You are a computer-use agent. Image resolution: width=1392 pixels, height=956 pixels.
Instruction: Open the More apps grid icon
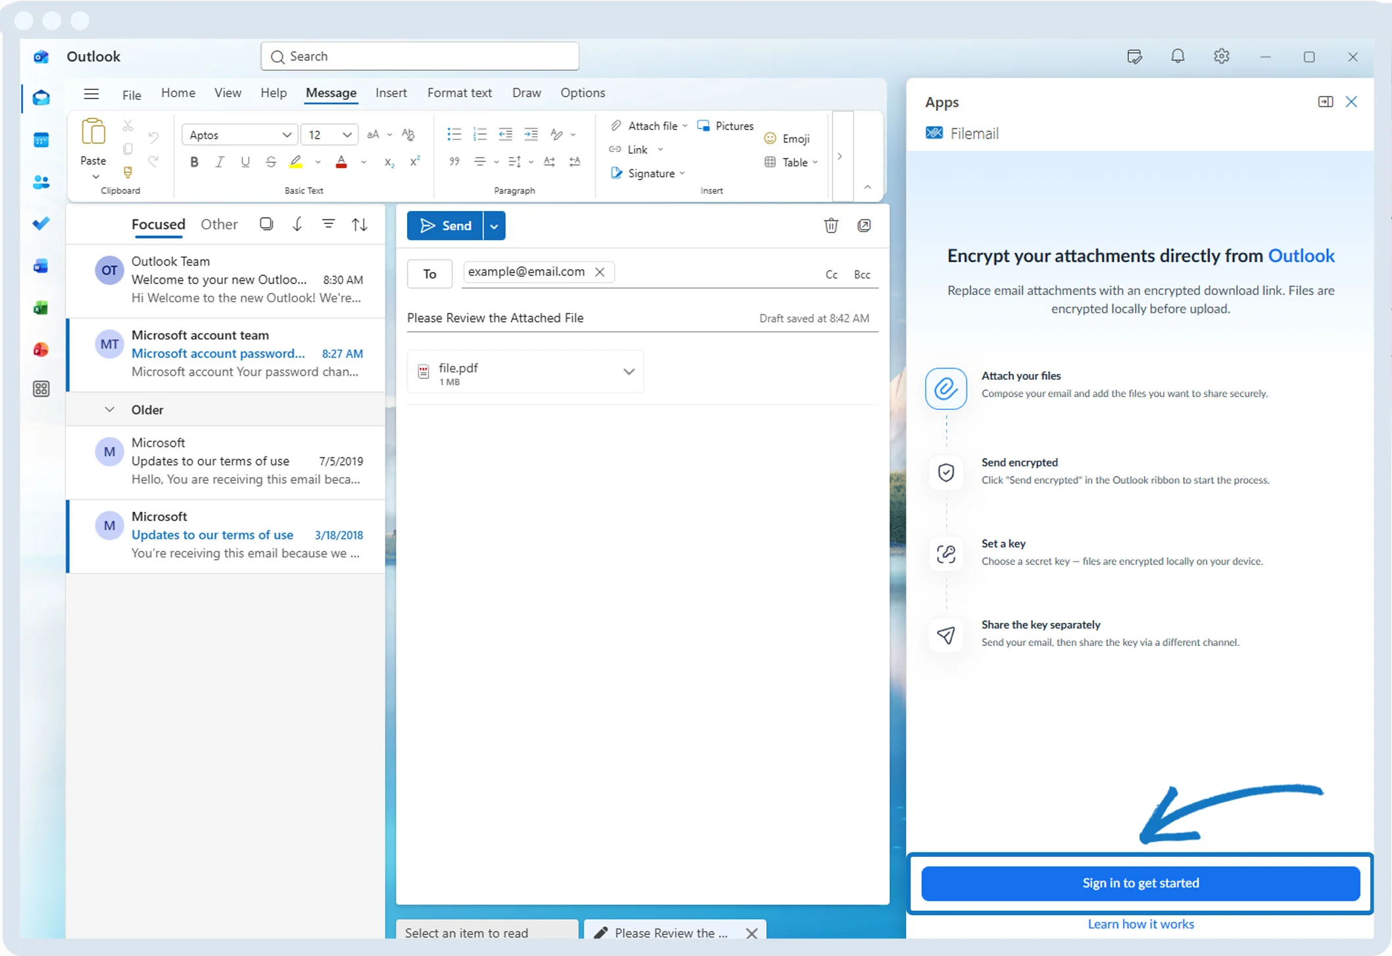(x=41, y=389)
